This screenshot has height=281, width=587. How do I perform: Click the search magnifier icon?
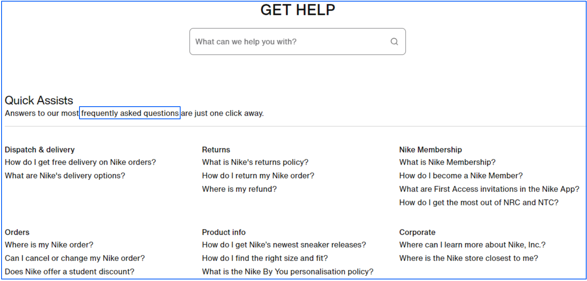pos(394,41)
